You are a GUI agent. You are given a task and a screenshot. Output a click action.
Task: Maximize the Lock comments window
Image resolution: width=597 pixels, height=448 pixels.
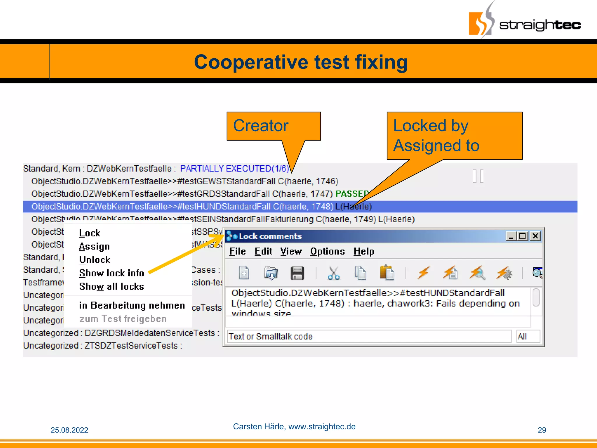click(x=523, y=236)
